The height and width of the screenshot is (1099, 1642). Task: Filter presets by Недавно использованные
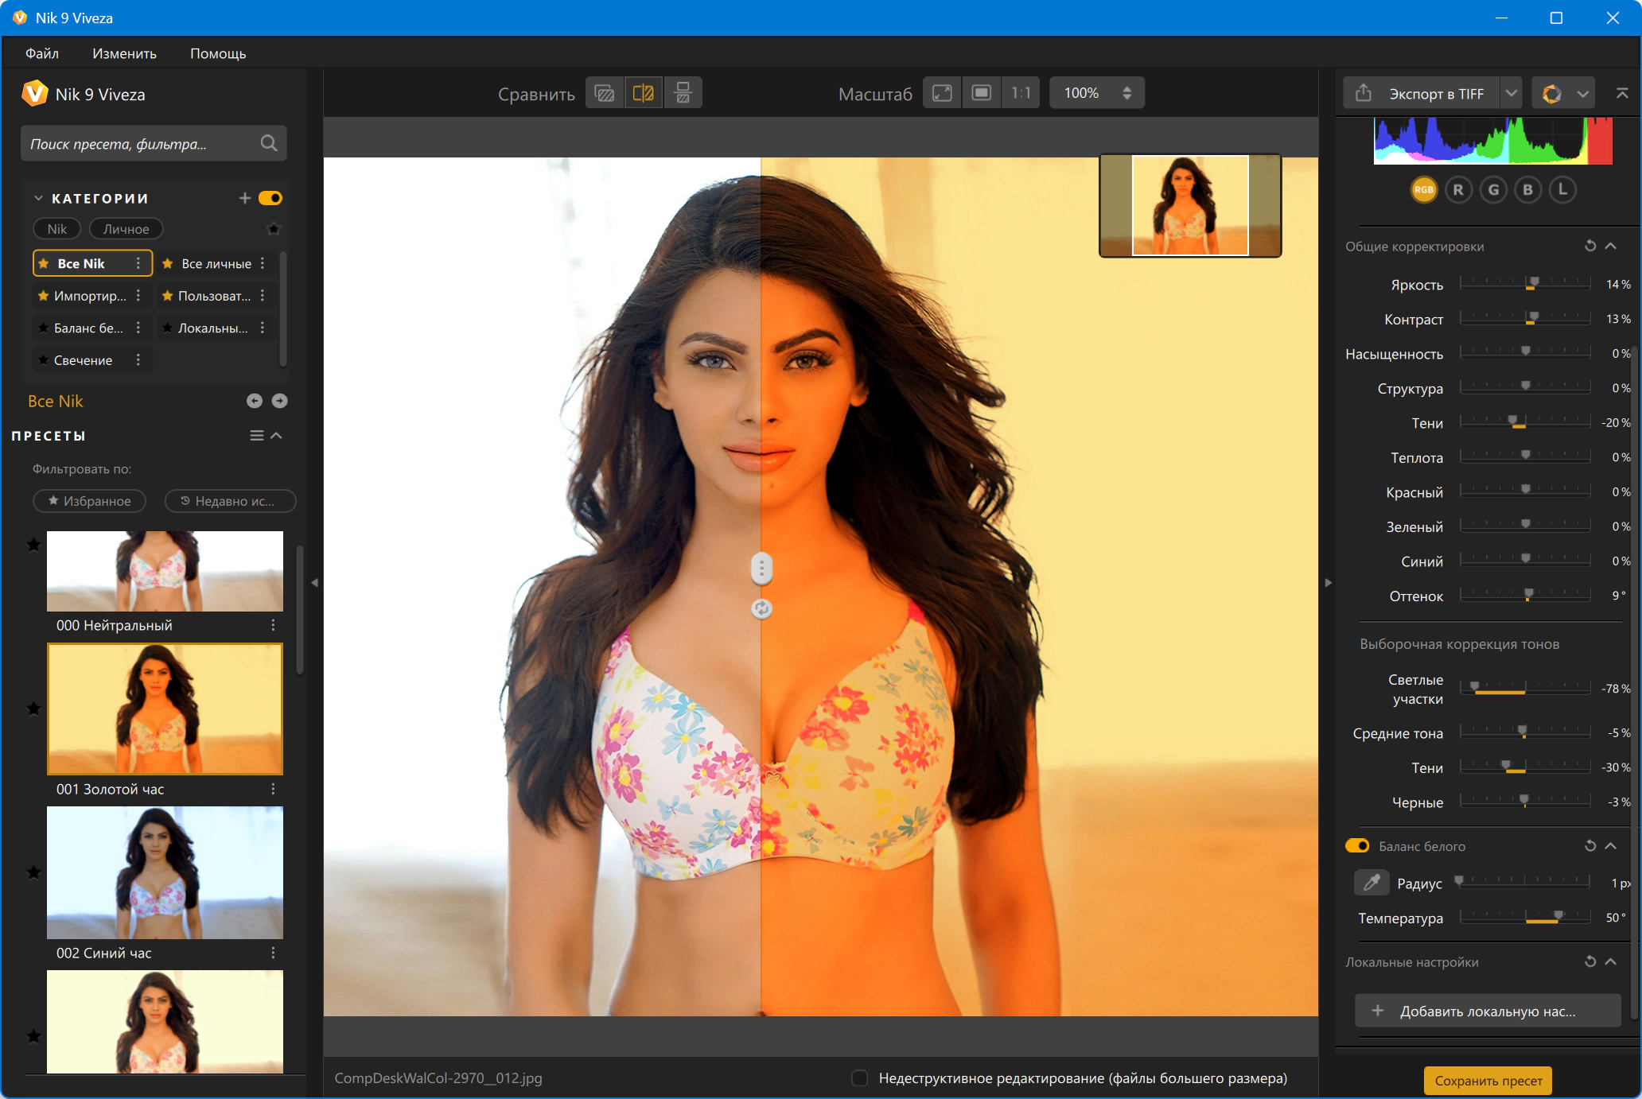(230, 501)
